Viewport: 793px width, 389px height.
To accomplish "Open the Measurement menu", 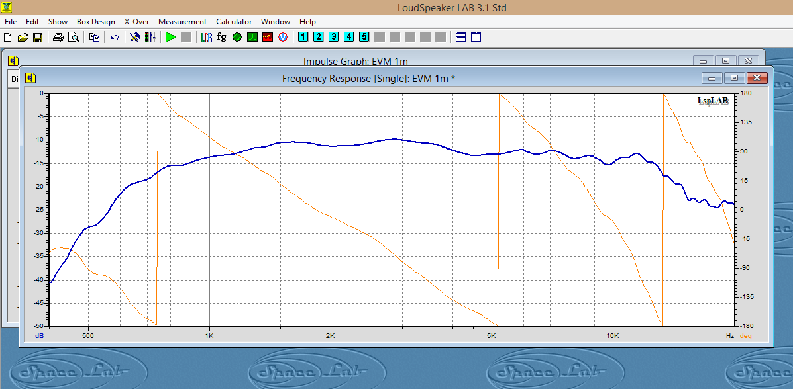I will coord(183,22).
